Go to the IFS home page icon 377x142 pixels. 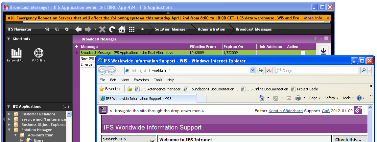pyautogui.click(x=122, y=29)
